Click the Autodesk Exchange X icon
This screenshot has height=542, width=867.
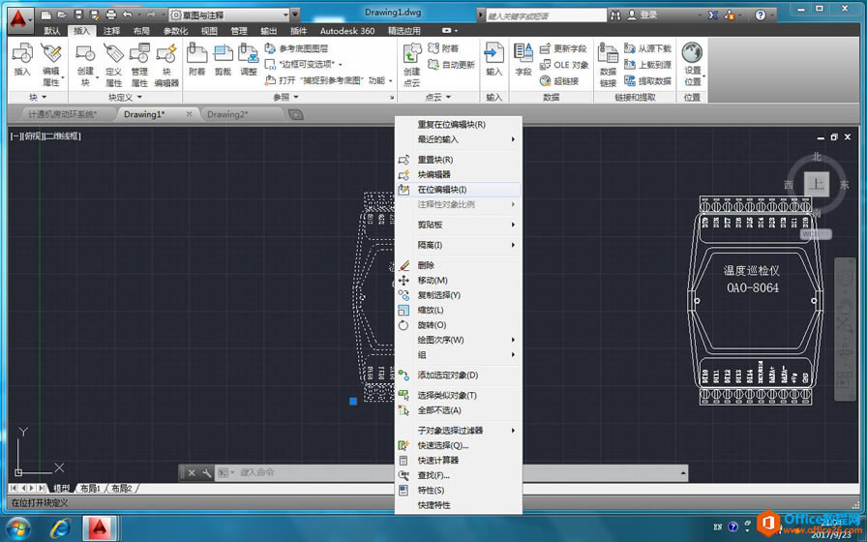[713, 15]
